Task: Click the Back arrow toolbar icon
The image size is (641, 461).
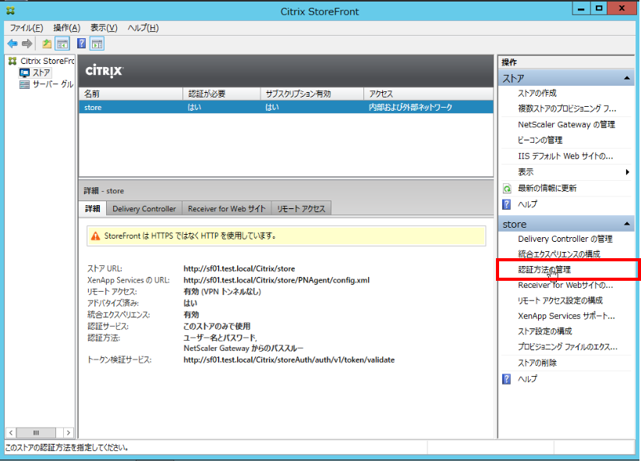Action: pyautogui.click(x=12, y=44)
